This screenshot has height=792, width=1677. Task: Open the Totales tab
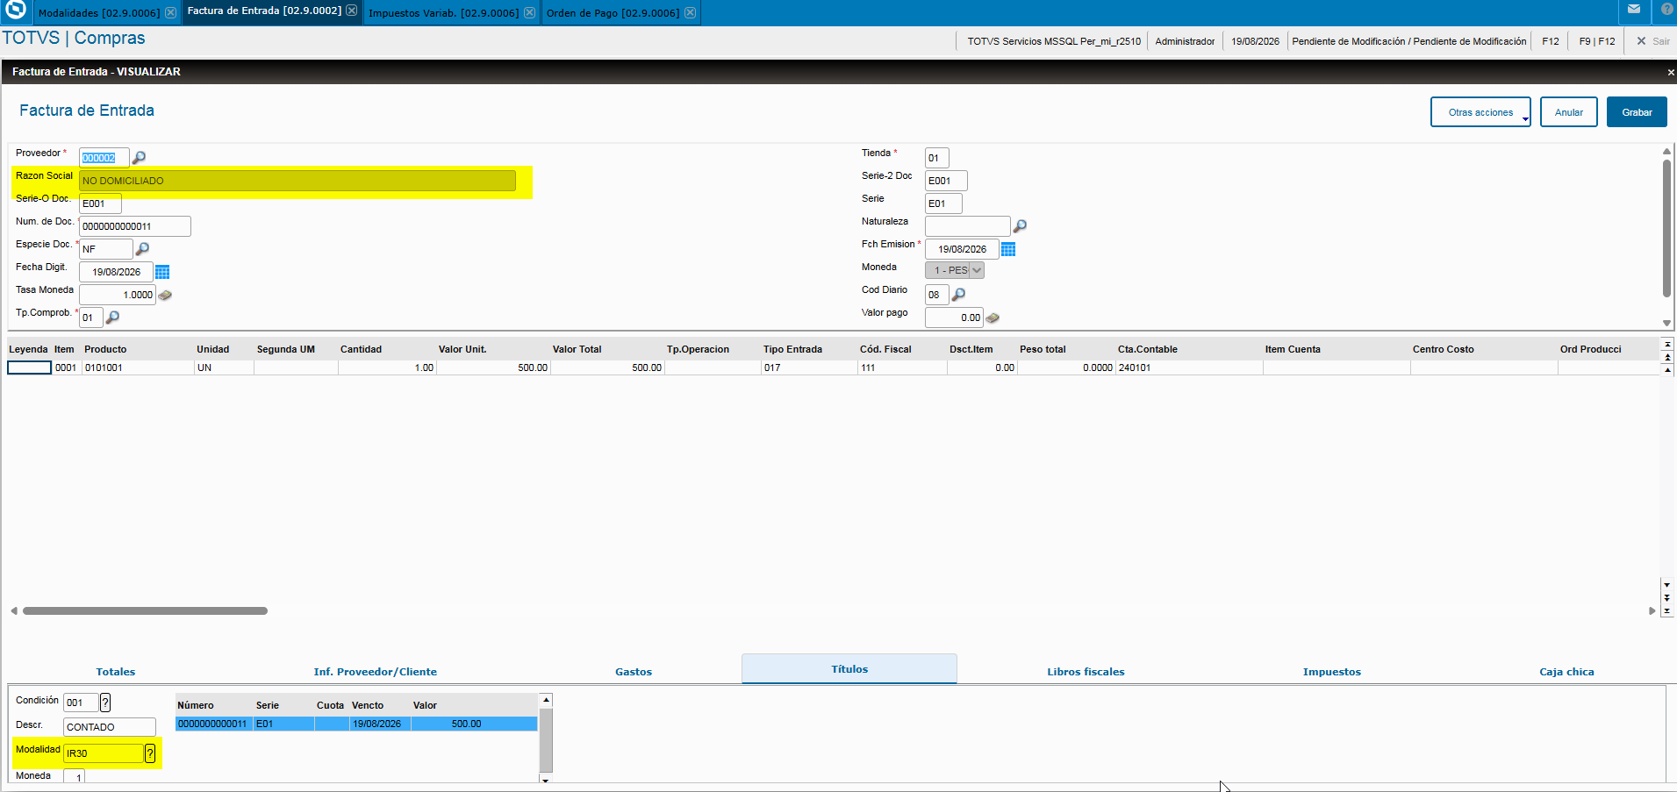[x=116, y=672]
